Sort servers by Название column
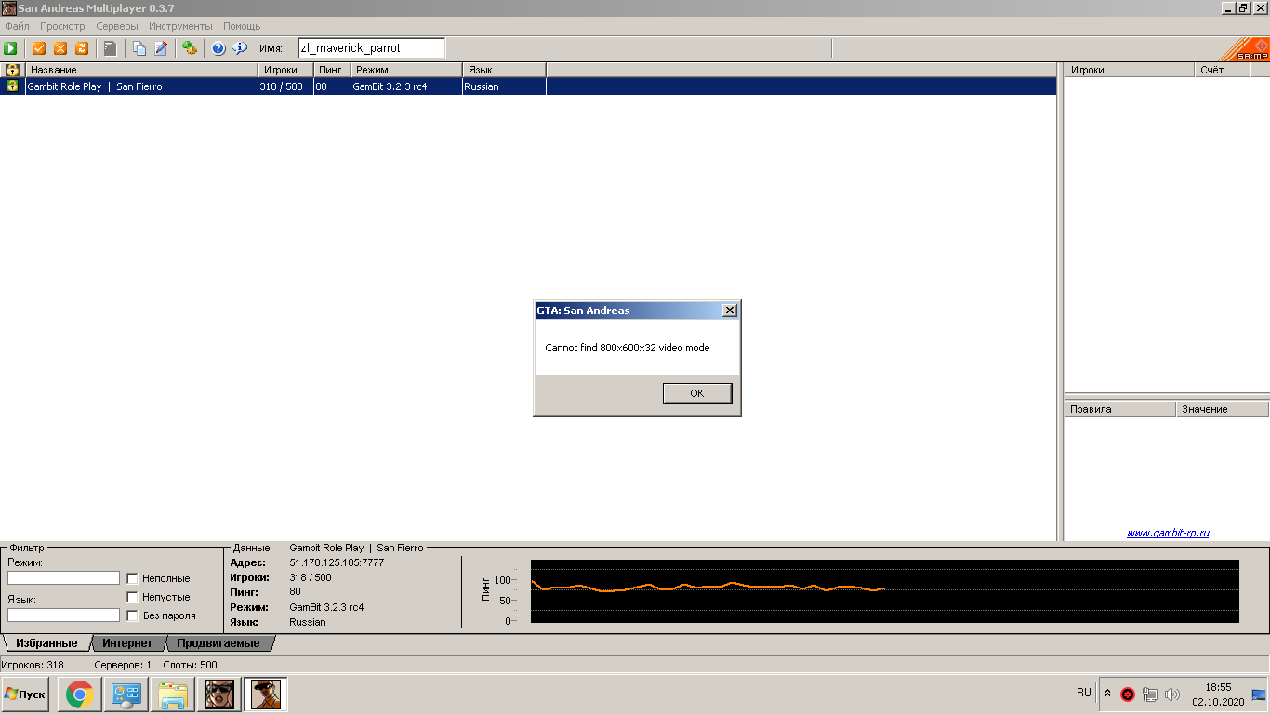 pyautogui.click(x=142, y=70)
